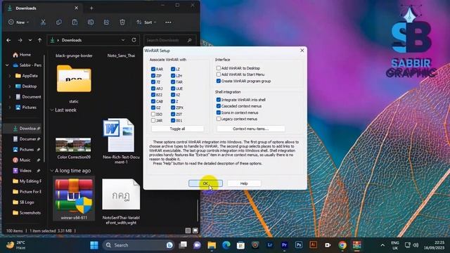
Task: Uncheck the ZIP association checkbox
Action: click(153, 76)
